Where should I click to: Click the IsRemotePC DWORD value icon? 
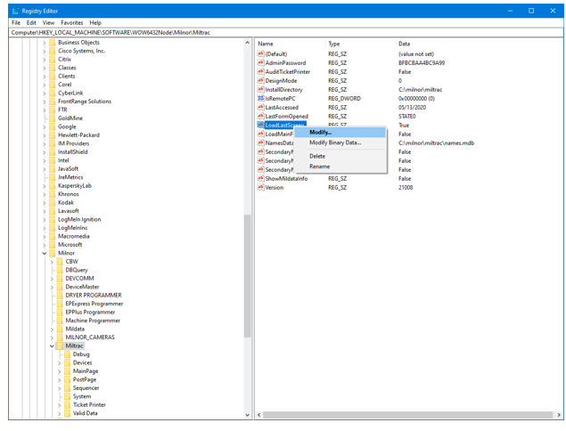[x=261, y=99]
